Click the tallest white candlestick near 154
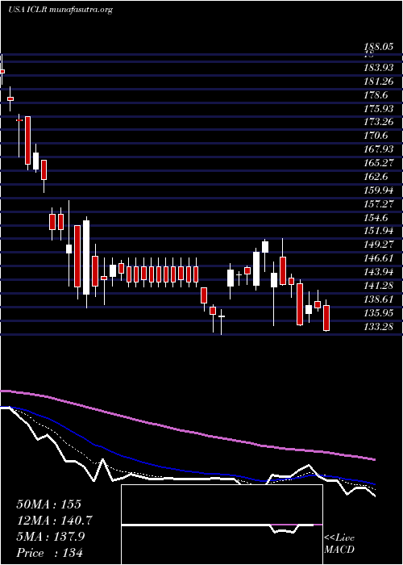This screenshot has height=565, width=403. (x=86, y=257)
